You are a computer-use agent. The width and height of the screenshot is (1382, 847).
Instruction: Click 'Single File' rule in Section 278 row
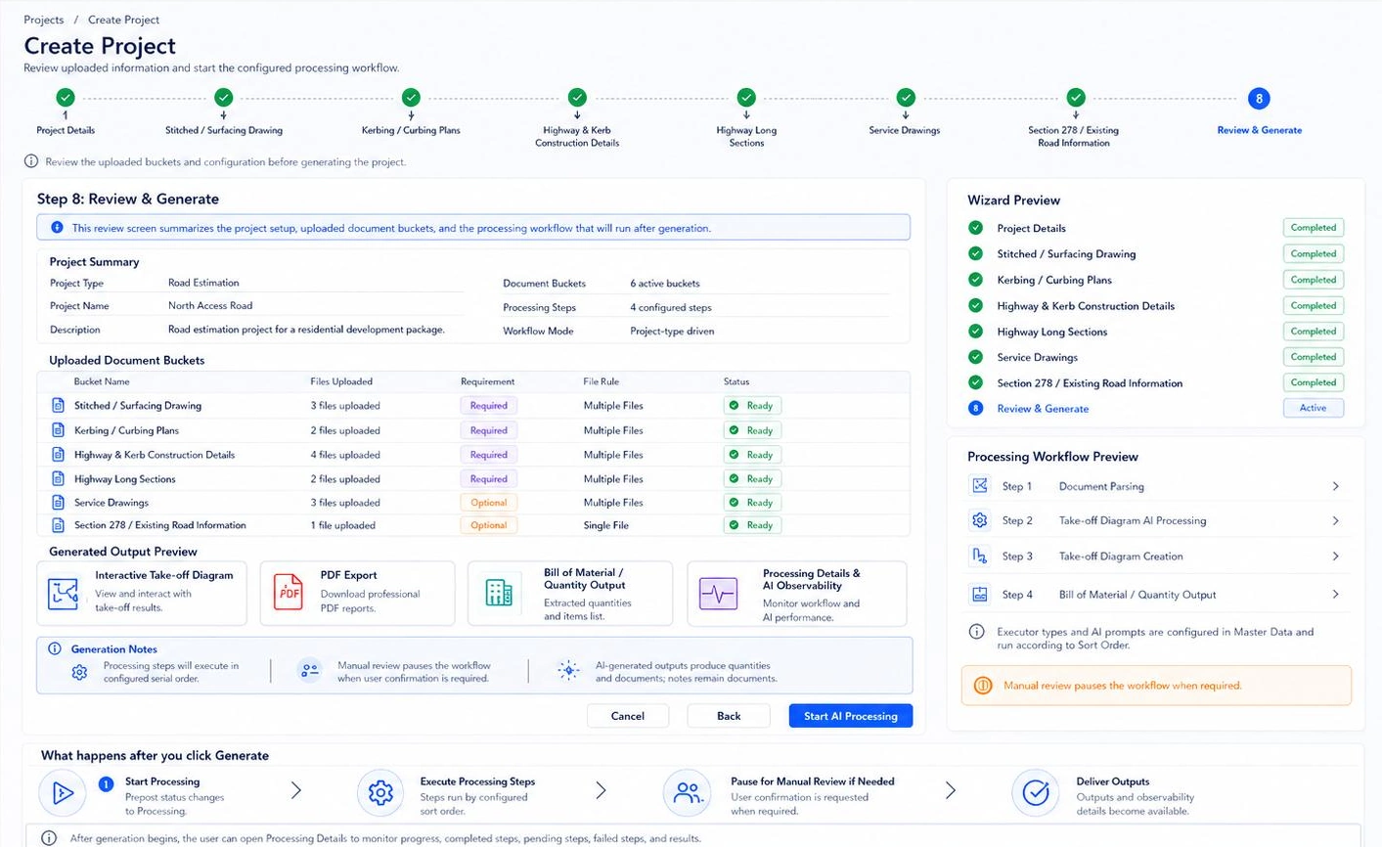pyautogui.click(x=606, y=525)
